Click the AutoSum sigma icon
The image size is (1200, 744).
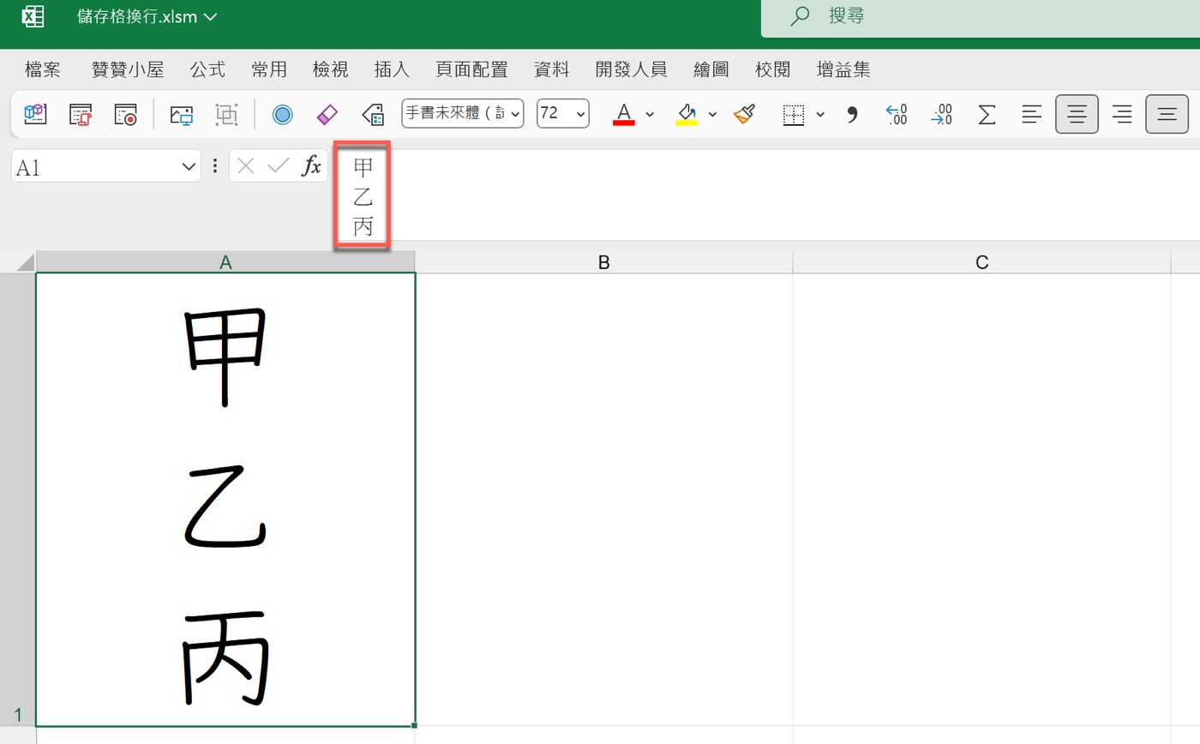(986, 113)
